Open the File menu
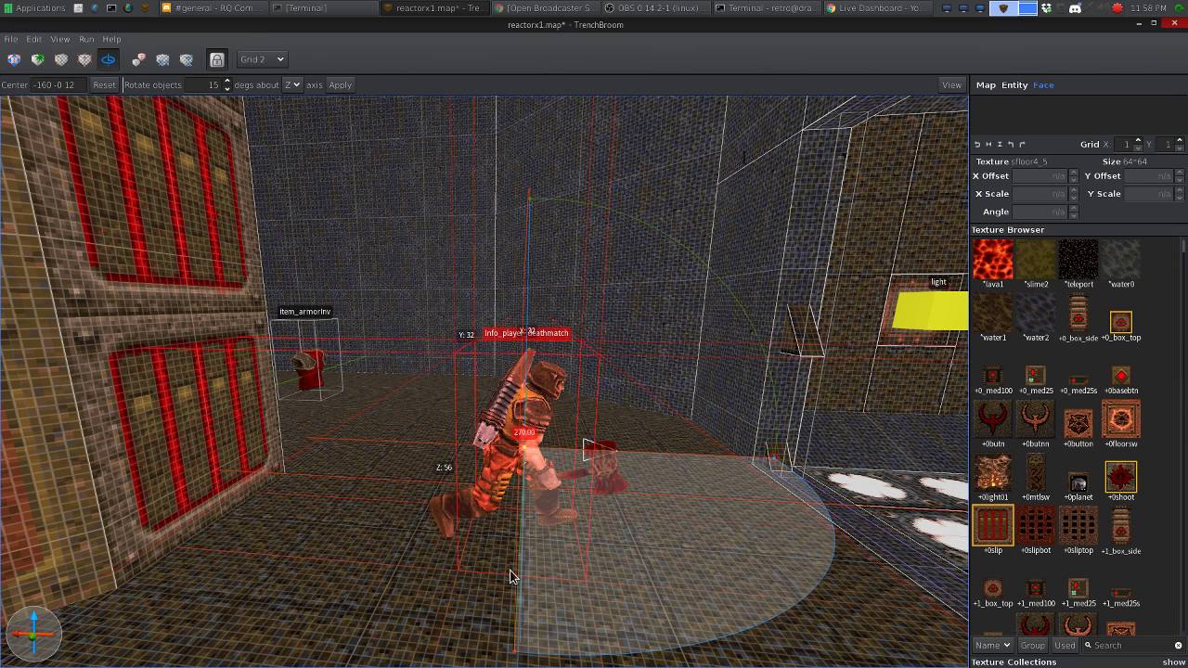 point(11,39)
